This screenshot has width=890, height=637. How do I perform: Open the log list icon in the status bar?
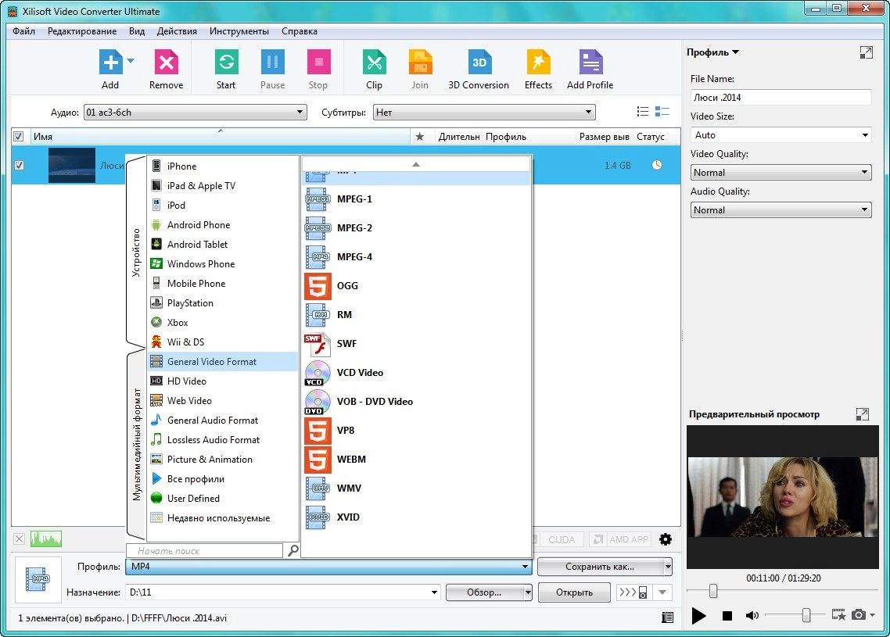click(x=668, y=617)
